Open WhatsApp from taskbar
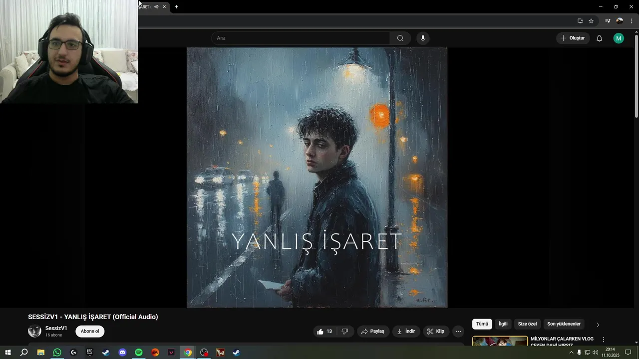 tap(57, 353)
